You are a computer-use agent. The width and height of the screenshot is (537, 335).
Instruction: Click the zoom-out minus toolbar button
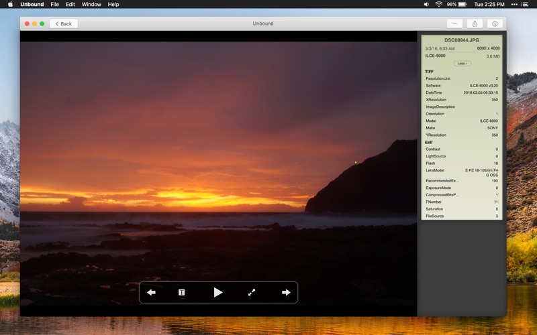tap(454, 23)
